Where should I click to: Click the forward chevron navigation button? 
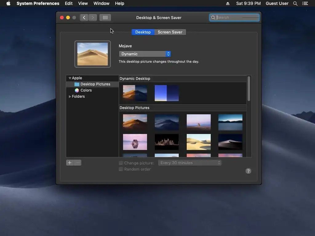tap(93, 18)
